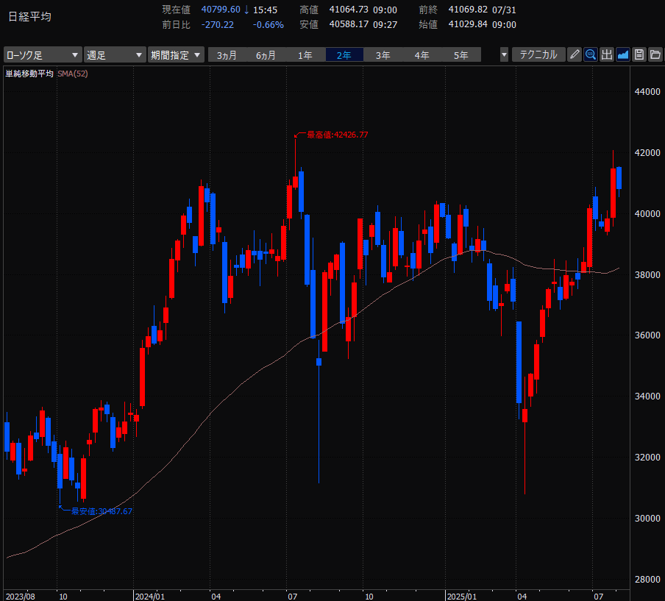Screen dimensions: 665x601
Task: Click the 日経平均 title
Action: [x=29, y=16]
